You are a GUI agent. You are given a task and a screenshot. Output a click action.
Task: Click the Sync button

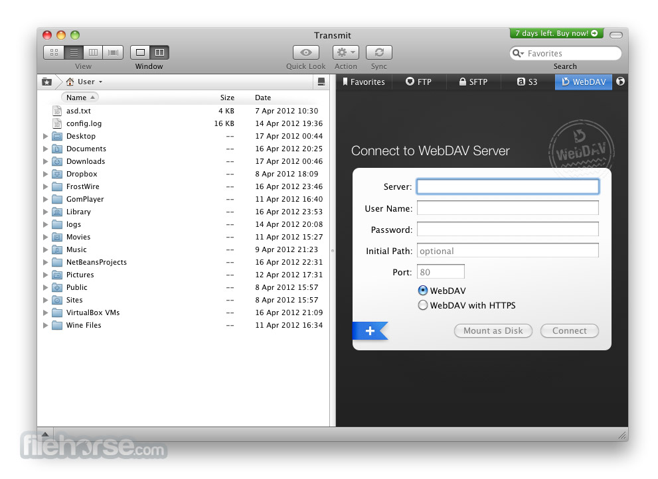pyautogui.click(x=379, y=52)
